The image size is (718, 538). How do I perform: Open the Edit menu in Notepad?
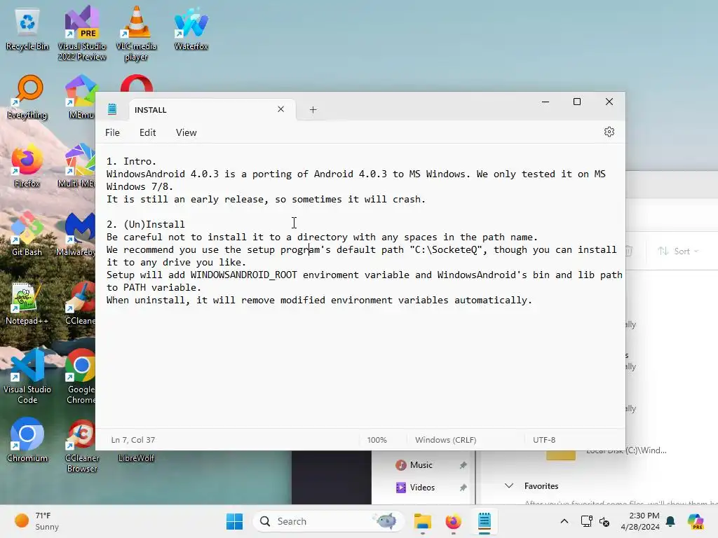(147, 132)
